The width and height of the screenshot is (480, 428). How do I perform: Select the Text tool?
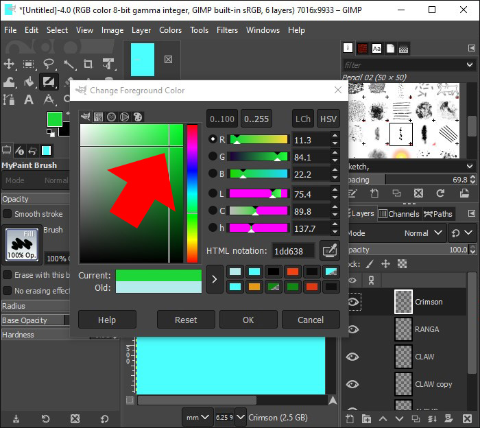click(29, 99)
